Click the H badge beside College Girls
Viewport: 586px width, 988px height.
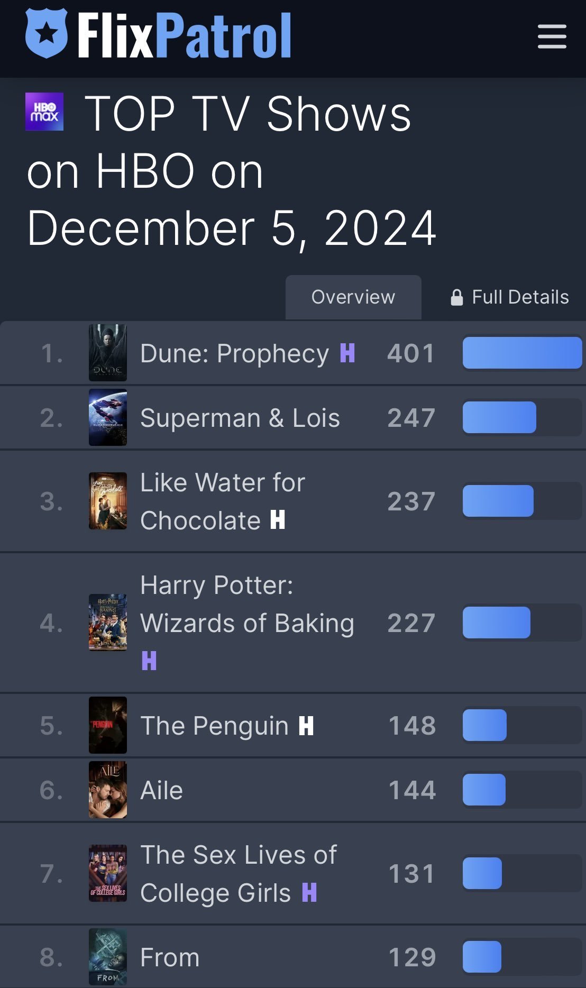click(309, 892)
